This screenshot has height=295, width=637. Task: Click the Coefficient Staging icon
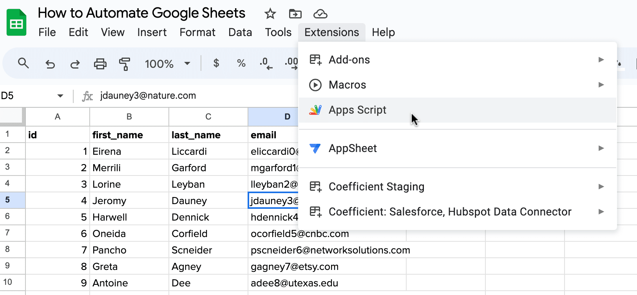(315, 186)
